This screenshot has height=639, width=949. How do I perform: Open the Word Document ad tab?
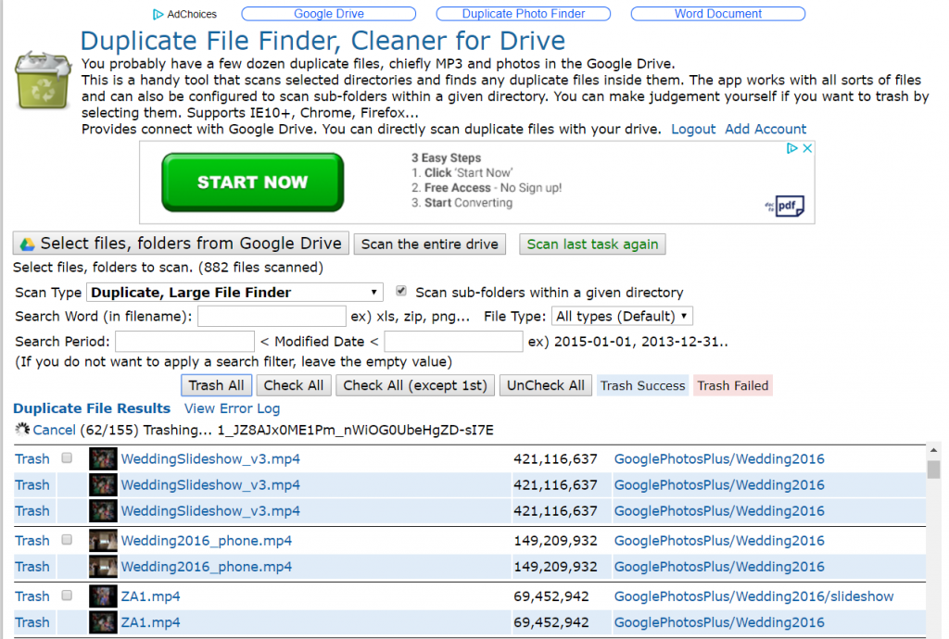click(x=718, y=14)
